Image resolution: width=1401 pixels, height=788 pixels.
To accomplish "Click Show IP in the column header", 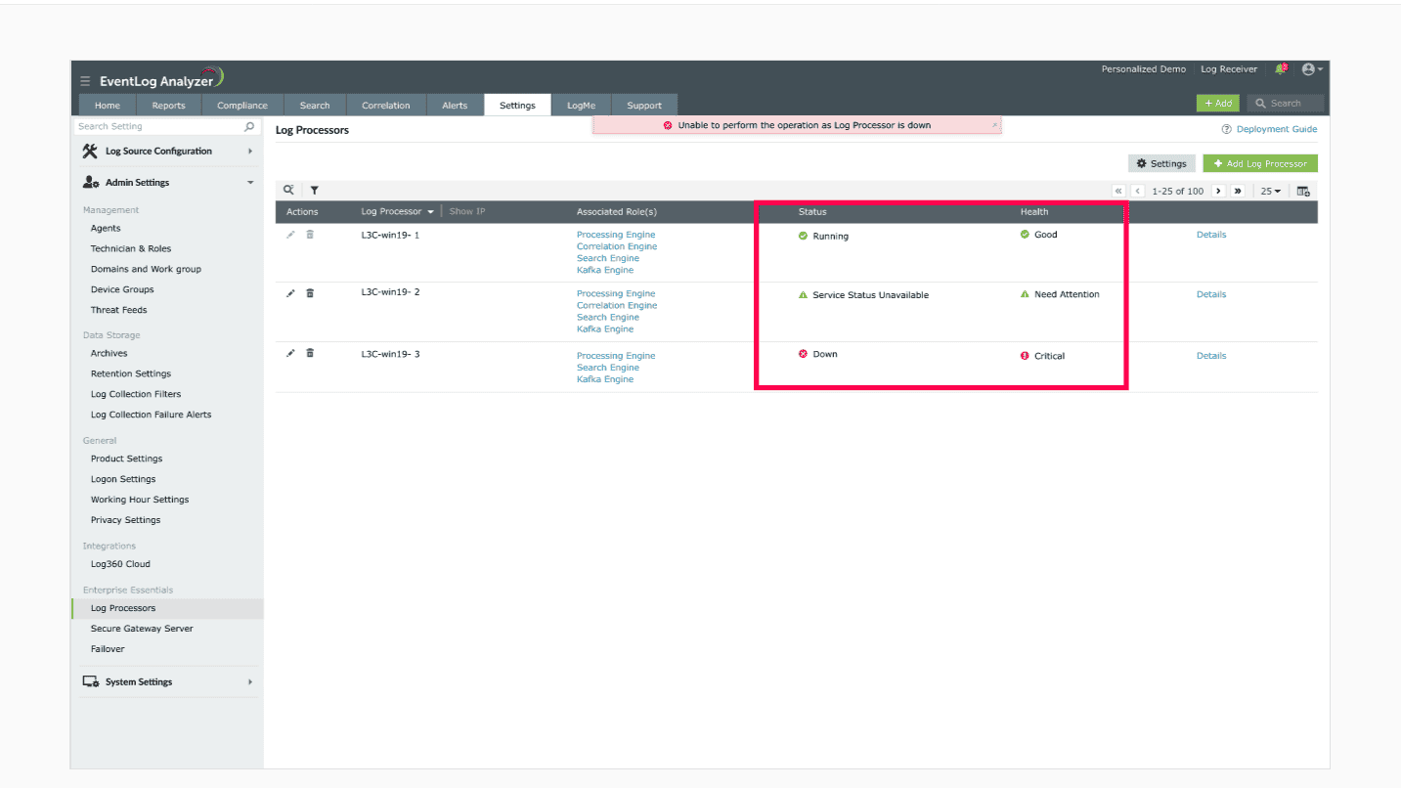I will (467, 212).
